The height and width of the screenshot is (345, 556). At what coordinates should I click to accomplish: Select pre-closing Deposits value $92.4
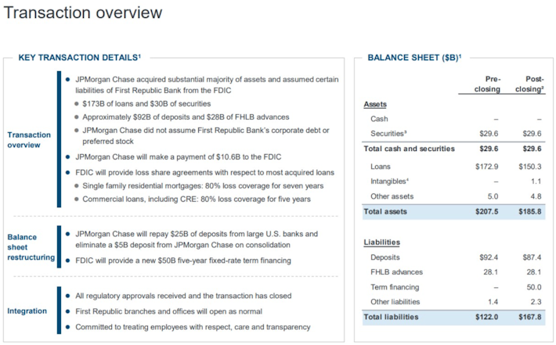point(489,257)
